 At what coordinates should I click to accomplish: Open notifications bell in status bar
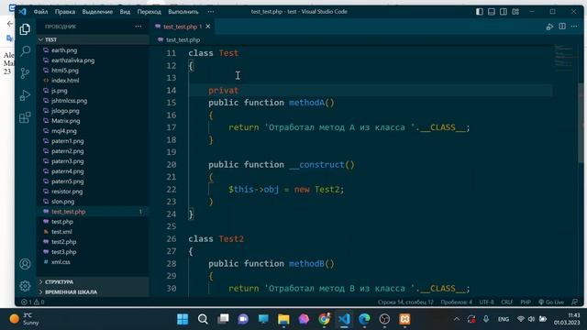575,302
